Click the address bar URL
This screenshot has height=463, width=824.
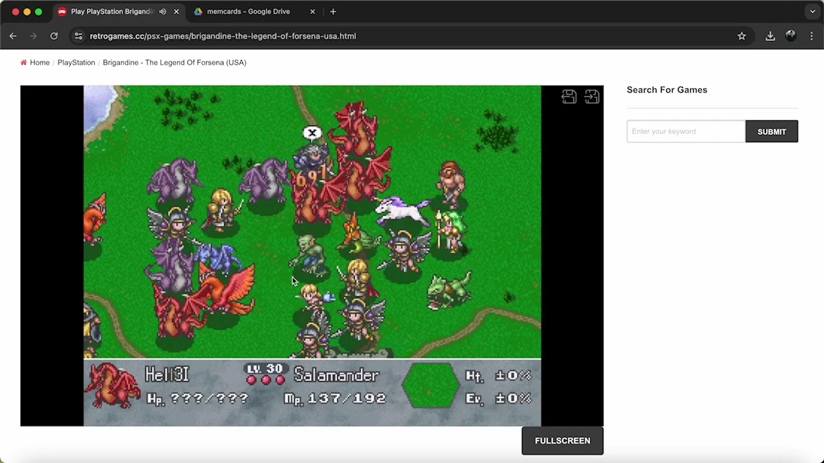coord(223,36)
